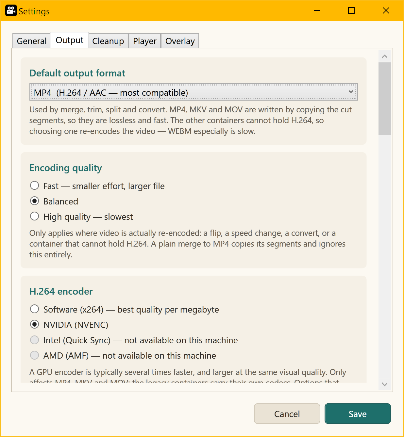
Task: Click the 'Only applies where video is' description
Action: [187, 244]
